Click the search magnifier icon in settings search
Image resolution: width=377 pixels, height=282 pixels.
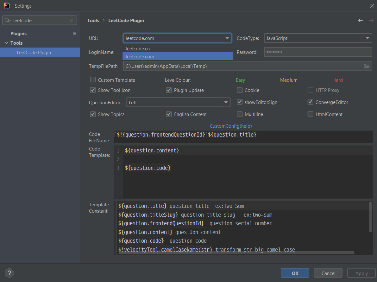coord(8,21)
